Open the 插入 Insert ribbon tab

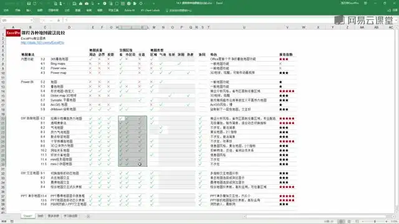point(29,11)
